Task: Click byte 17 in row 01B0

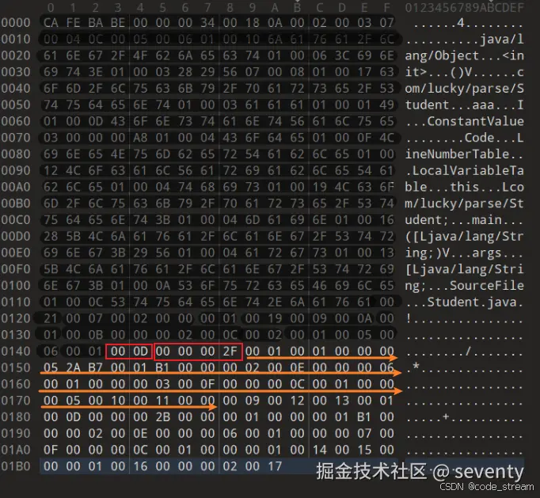Action: [x=275, y=466]
